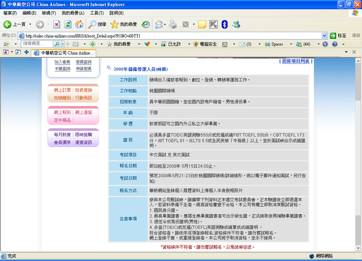The height and width of the screenshot is (261, 362).
Task: Open the address bar URL dropdown
Action: click(x=324, y=36)
